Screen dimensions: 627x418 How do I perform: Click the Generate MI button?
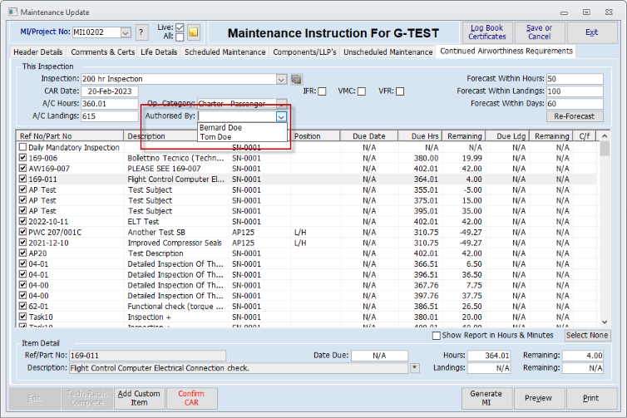[x=486, y=397]
